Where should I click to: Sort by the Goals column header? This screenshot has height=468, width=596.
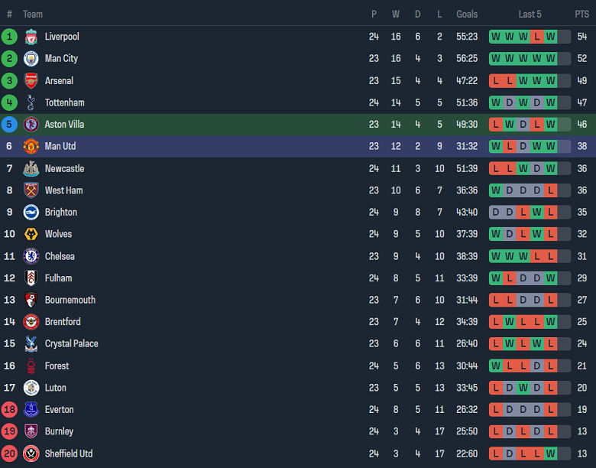click(x=467, y=15)
